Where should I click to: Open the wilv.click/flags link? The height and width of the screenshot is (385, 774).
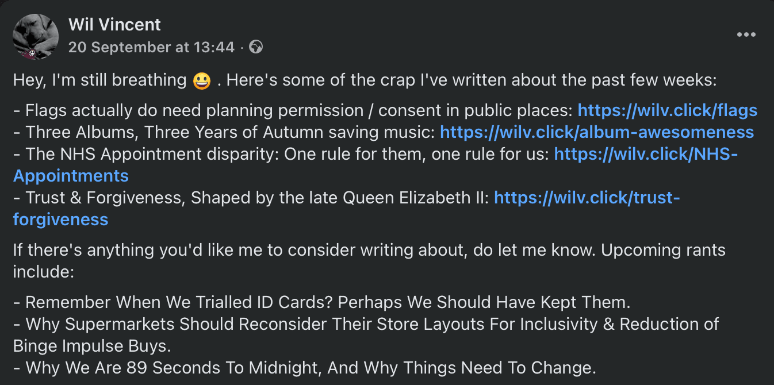(x=667, y=110)
